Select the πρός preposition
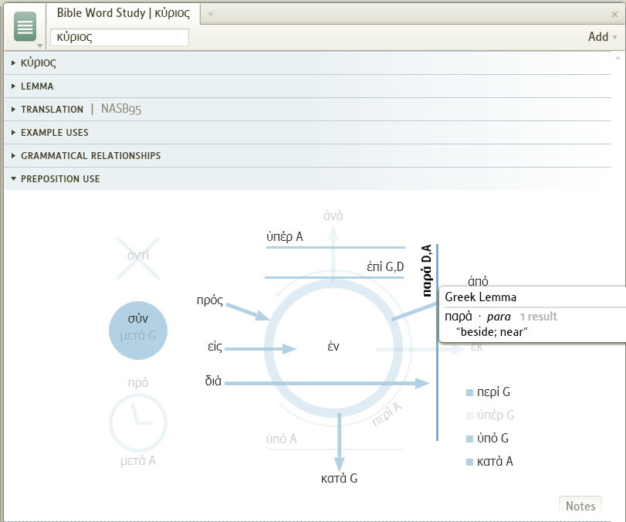This screenshot has width=626, height=522. pos(210,300)
